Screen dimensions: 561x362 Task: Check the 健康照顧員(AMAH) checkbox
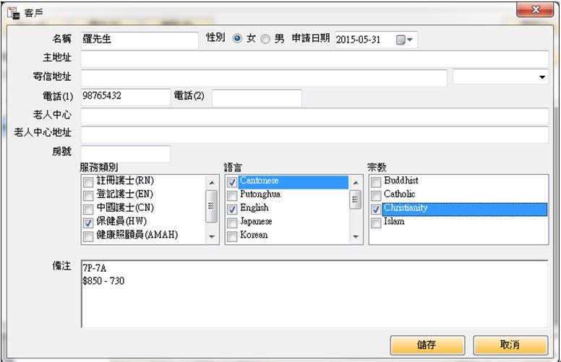click(88, 236)
